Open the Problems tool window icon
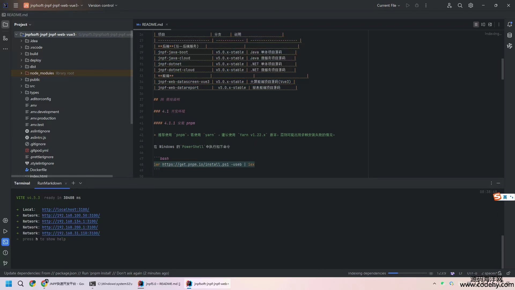 (x=5, y=253)
